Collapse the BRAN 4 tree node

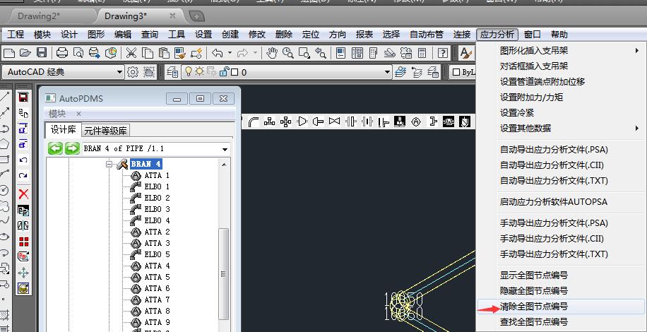109,164
